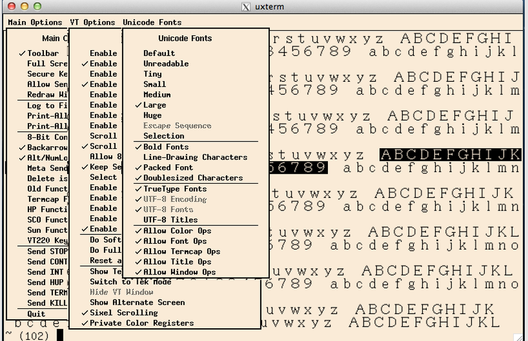
Task: Click the Do Full reset entry
Action: click(x=106, y=250)
